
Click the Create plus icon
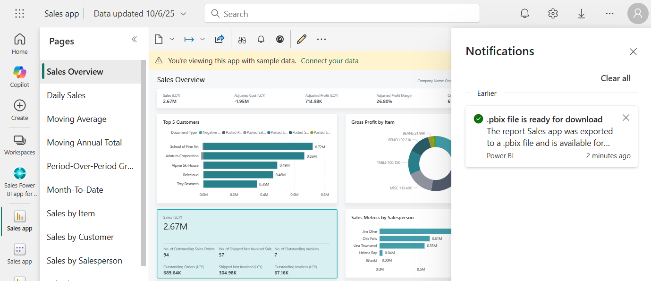20,110
